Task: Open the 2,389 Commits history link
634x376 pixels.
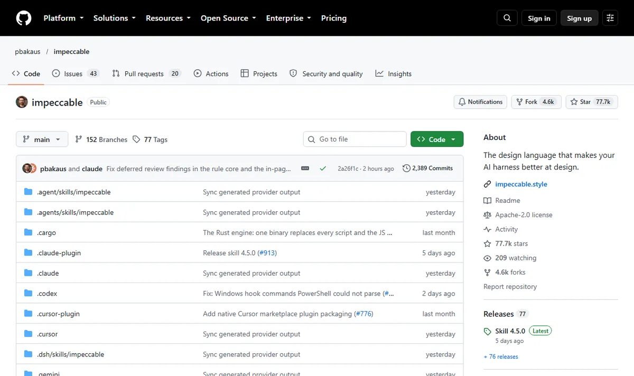Action: point(427,168)
